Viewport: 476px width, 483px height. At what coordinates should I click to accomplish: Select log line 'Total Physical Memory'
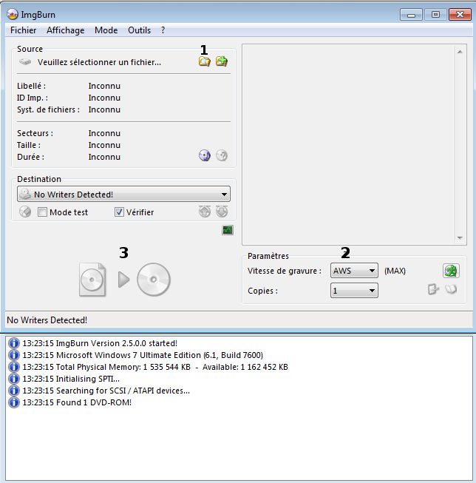(155, 367)
